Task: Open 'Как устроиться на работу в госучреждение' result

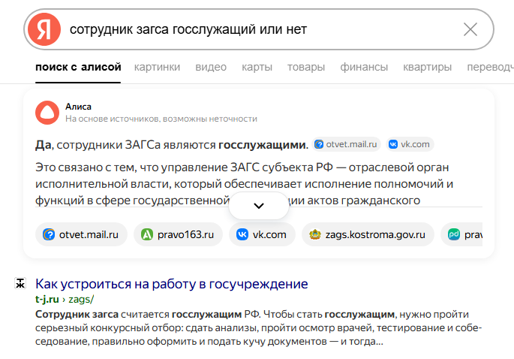Action: (172, 284)
